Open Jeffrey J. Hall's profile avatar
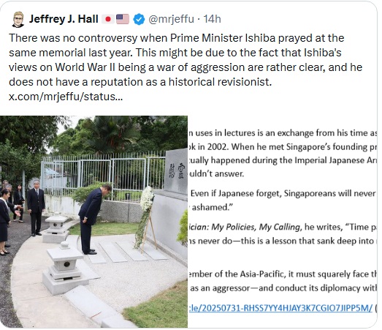 [18, 19]
